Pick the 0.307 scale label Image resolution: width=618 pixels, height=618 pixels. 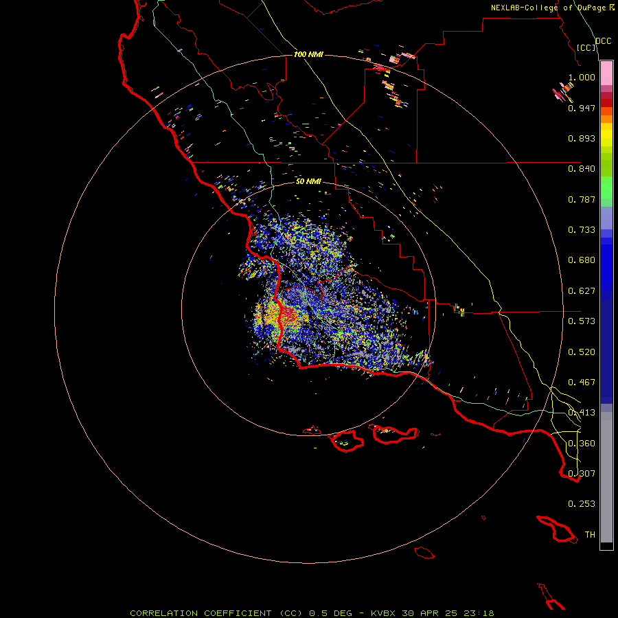coord(582,474)
